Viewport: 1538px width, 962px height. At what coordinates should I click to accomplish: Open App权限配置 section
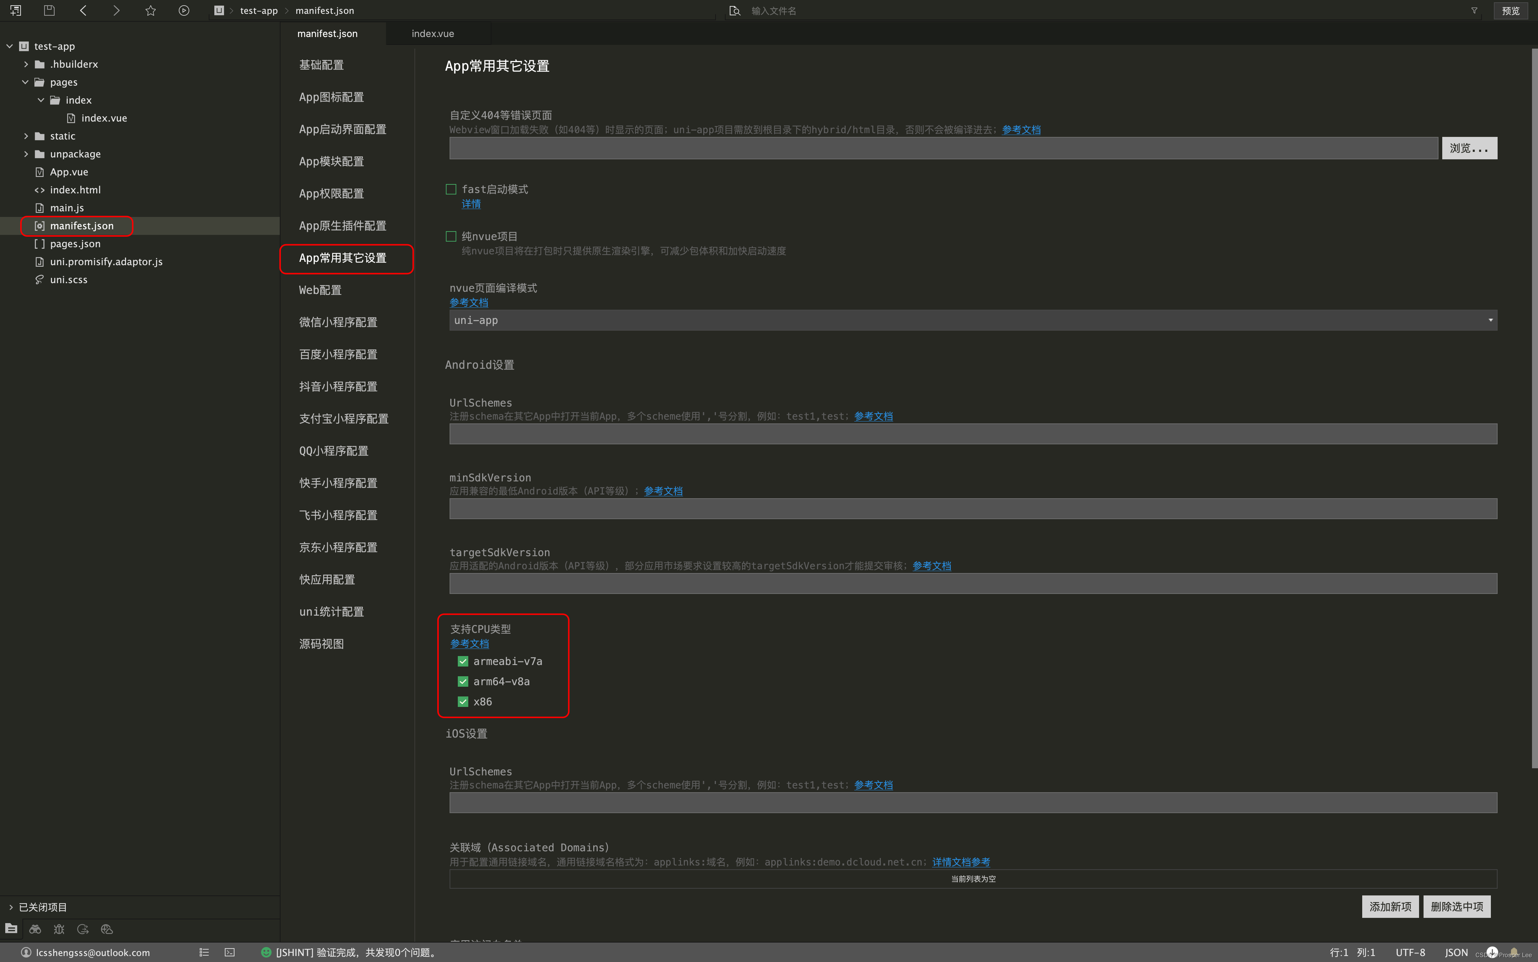click(x=331, y=193)
